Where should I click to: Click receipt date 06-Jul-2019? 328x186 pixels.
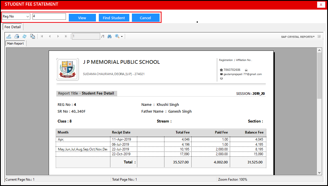click(x=121, y=145)
